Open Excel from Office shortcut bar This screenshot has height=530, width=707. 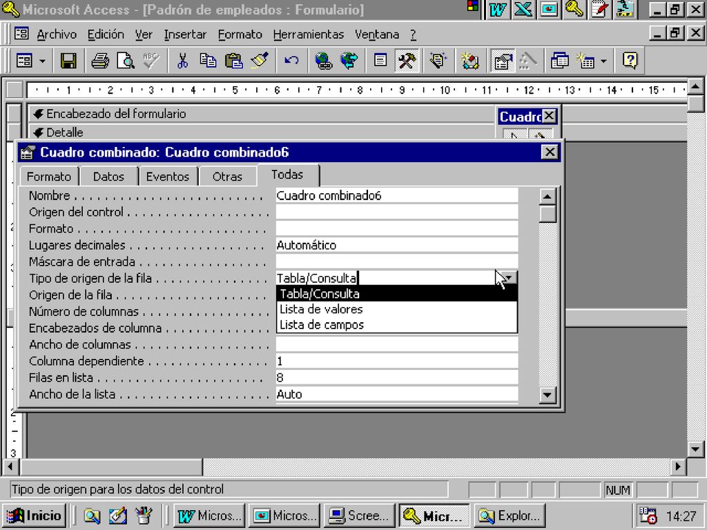click(x=523, y=10)
